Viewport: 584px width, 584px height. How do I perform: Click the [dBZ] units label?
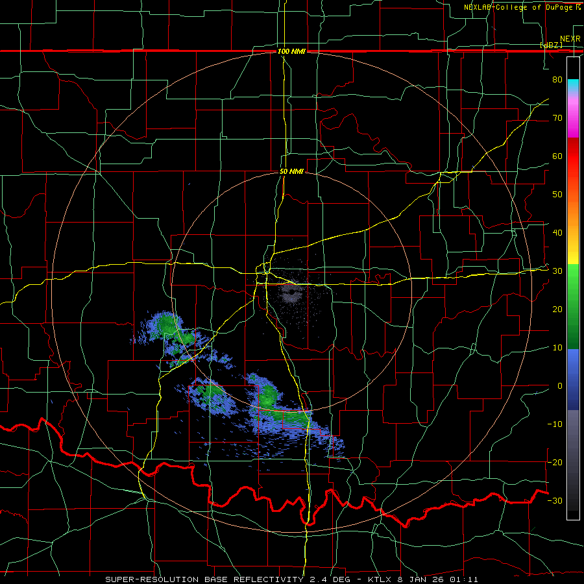(552, 45)
